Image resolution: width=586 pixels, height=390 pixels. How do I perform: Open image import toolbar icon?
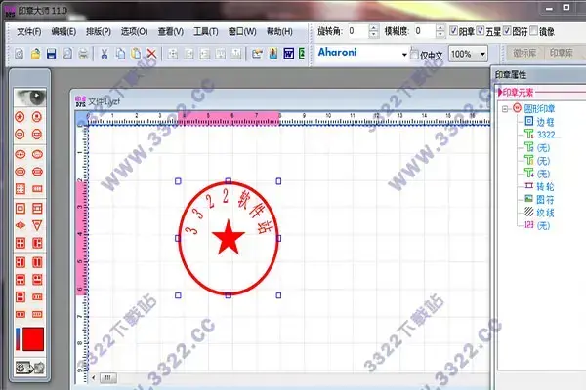click(x=257, y=54)
